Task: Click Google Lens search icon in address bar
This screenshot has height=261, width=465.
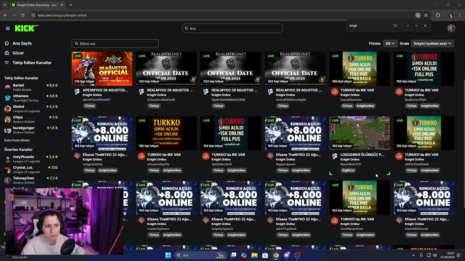Action: click(418, 15)
